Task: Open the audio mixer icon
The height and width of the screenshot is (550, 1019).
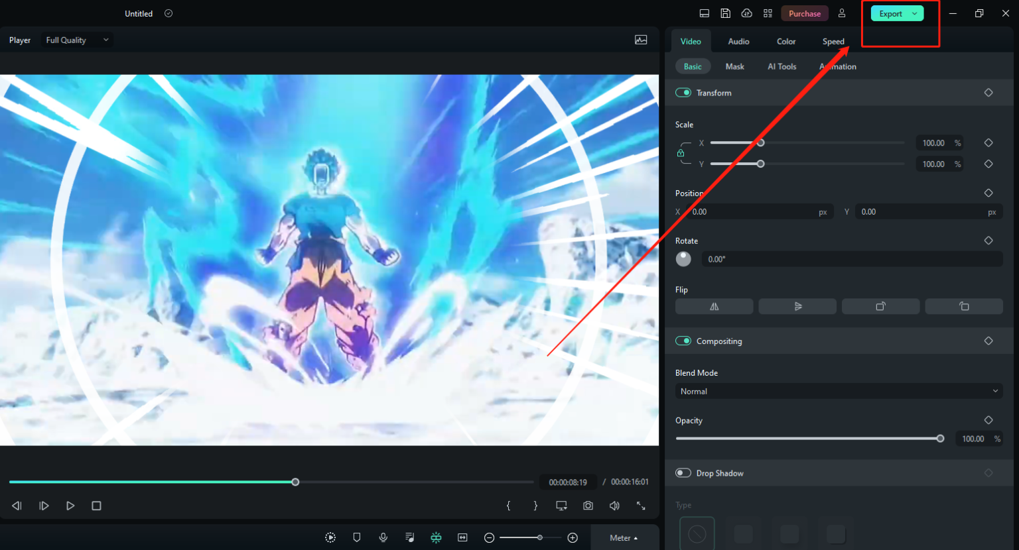Action: [409, 537]
